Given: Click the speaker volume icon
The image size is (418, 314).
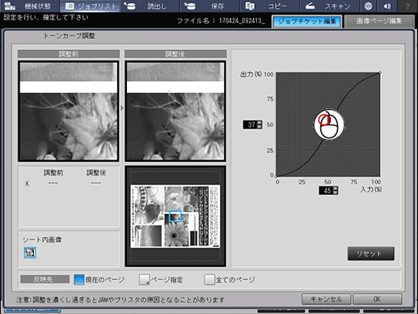Looking at the screenshot, I should click(387, 6).
